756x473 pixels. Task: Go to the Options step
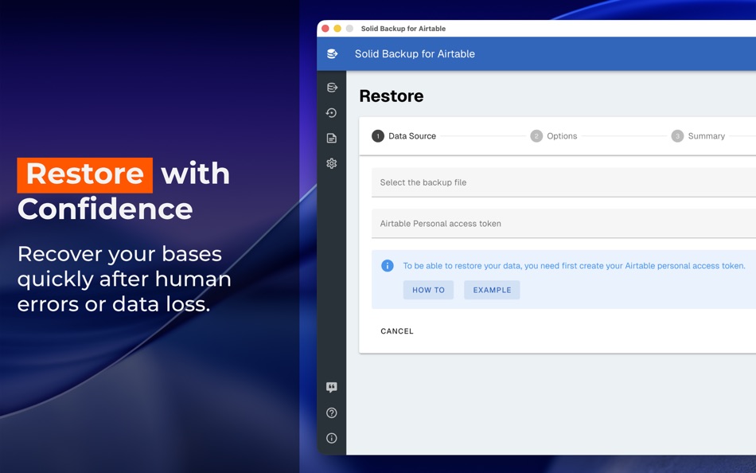click(555, 135)
